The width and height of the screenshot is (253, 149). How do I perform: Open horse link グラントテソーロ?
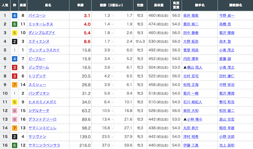click(42, 119)
